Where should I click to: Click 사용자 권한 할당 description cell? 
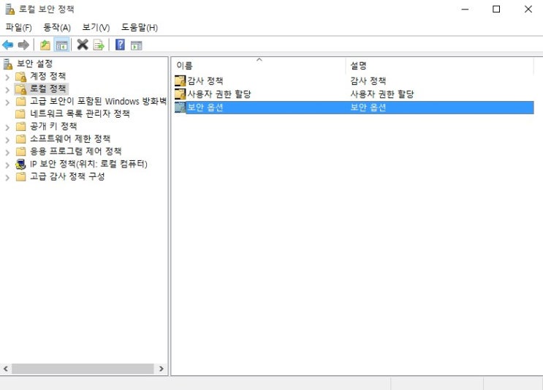point(382,94)
